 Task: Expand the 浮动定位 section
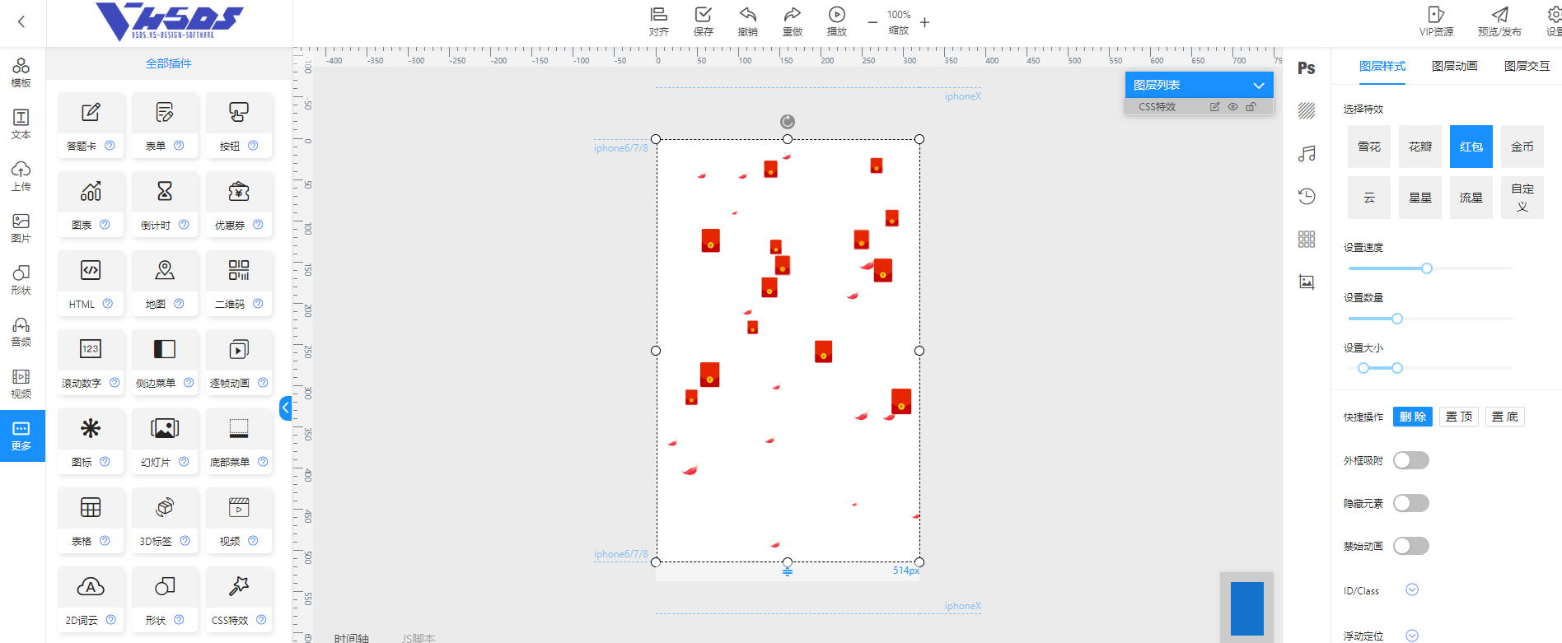(1412, 635)
